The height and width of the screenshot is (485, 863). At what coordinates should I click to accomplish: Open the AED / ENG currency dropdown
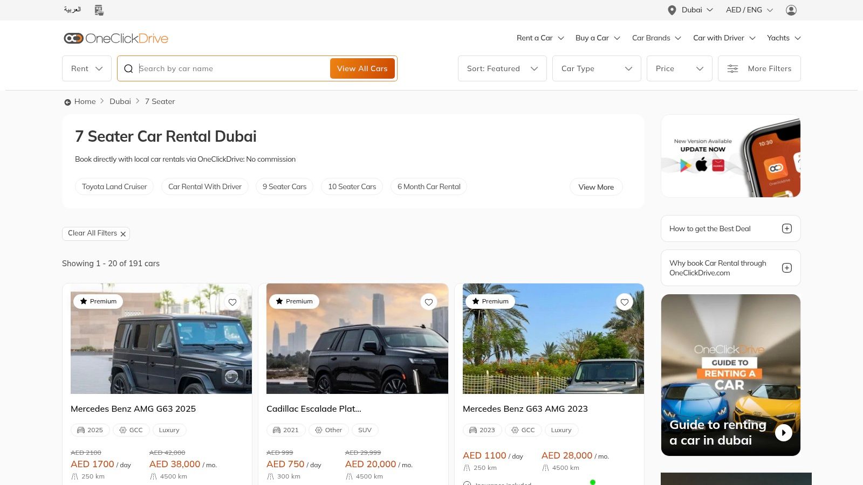tap(749, 10)
